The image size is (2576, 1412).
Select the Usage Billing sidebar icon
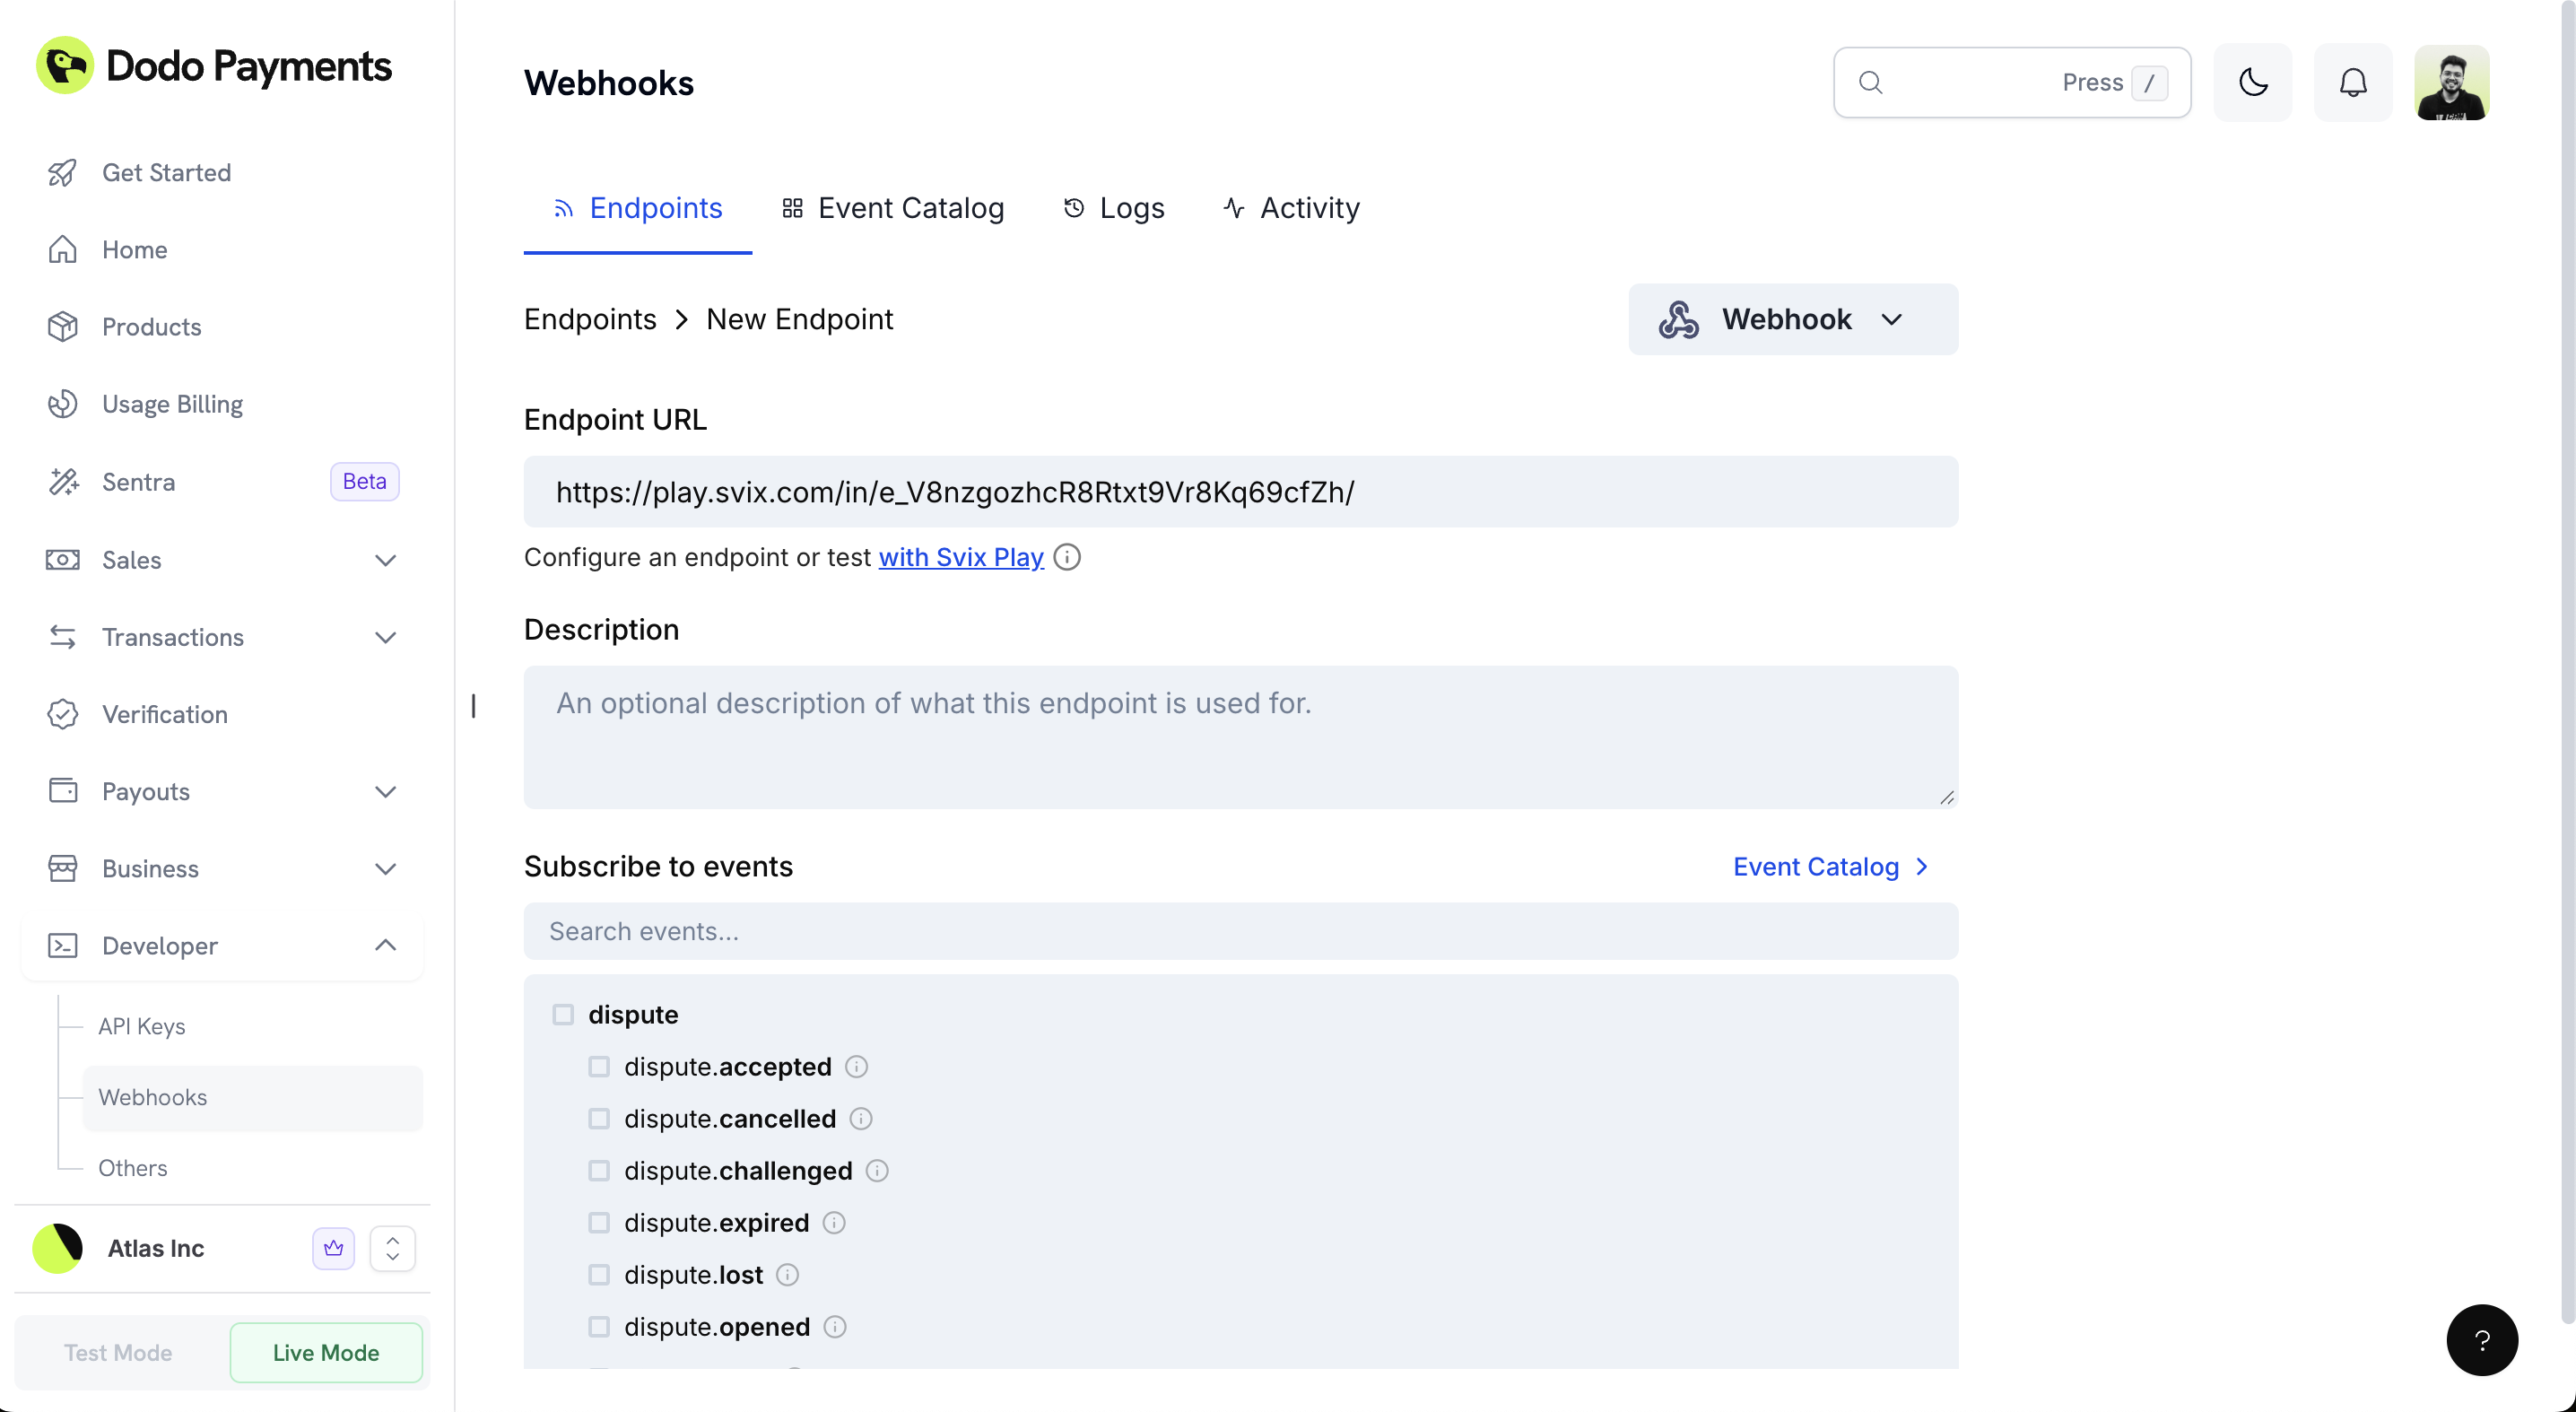(62, 404)
